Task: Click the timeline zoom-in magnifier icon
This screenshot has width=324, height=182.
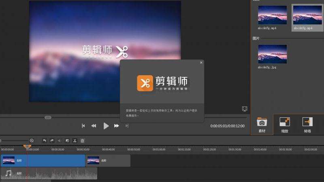Action: point(32,140)
